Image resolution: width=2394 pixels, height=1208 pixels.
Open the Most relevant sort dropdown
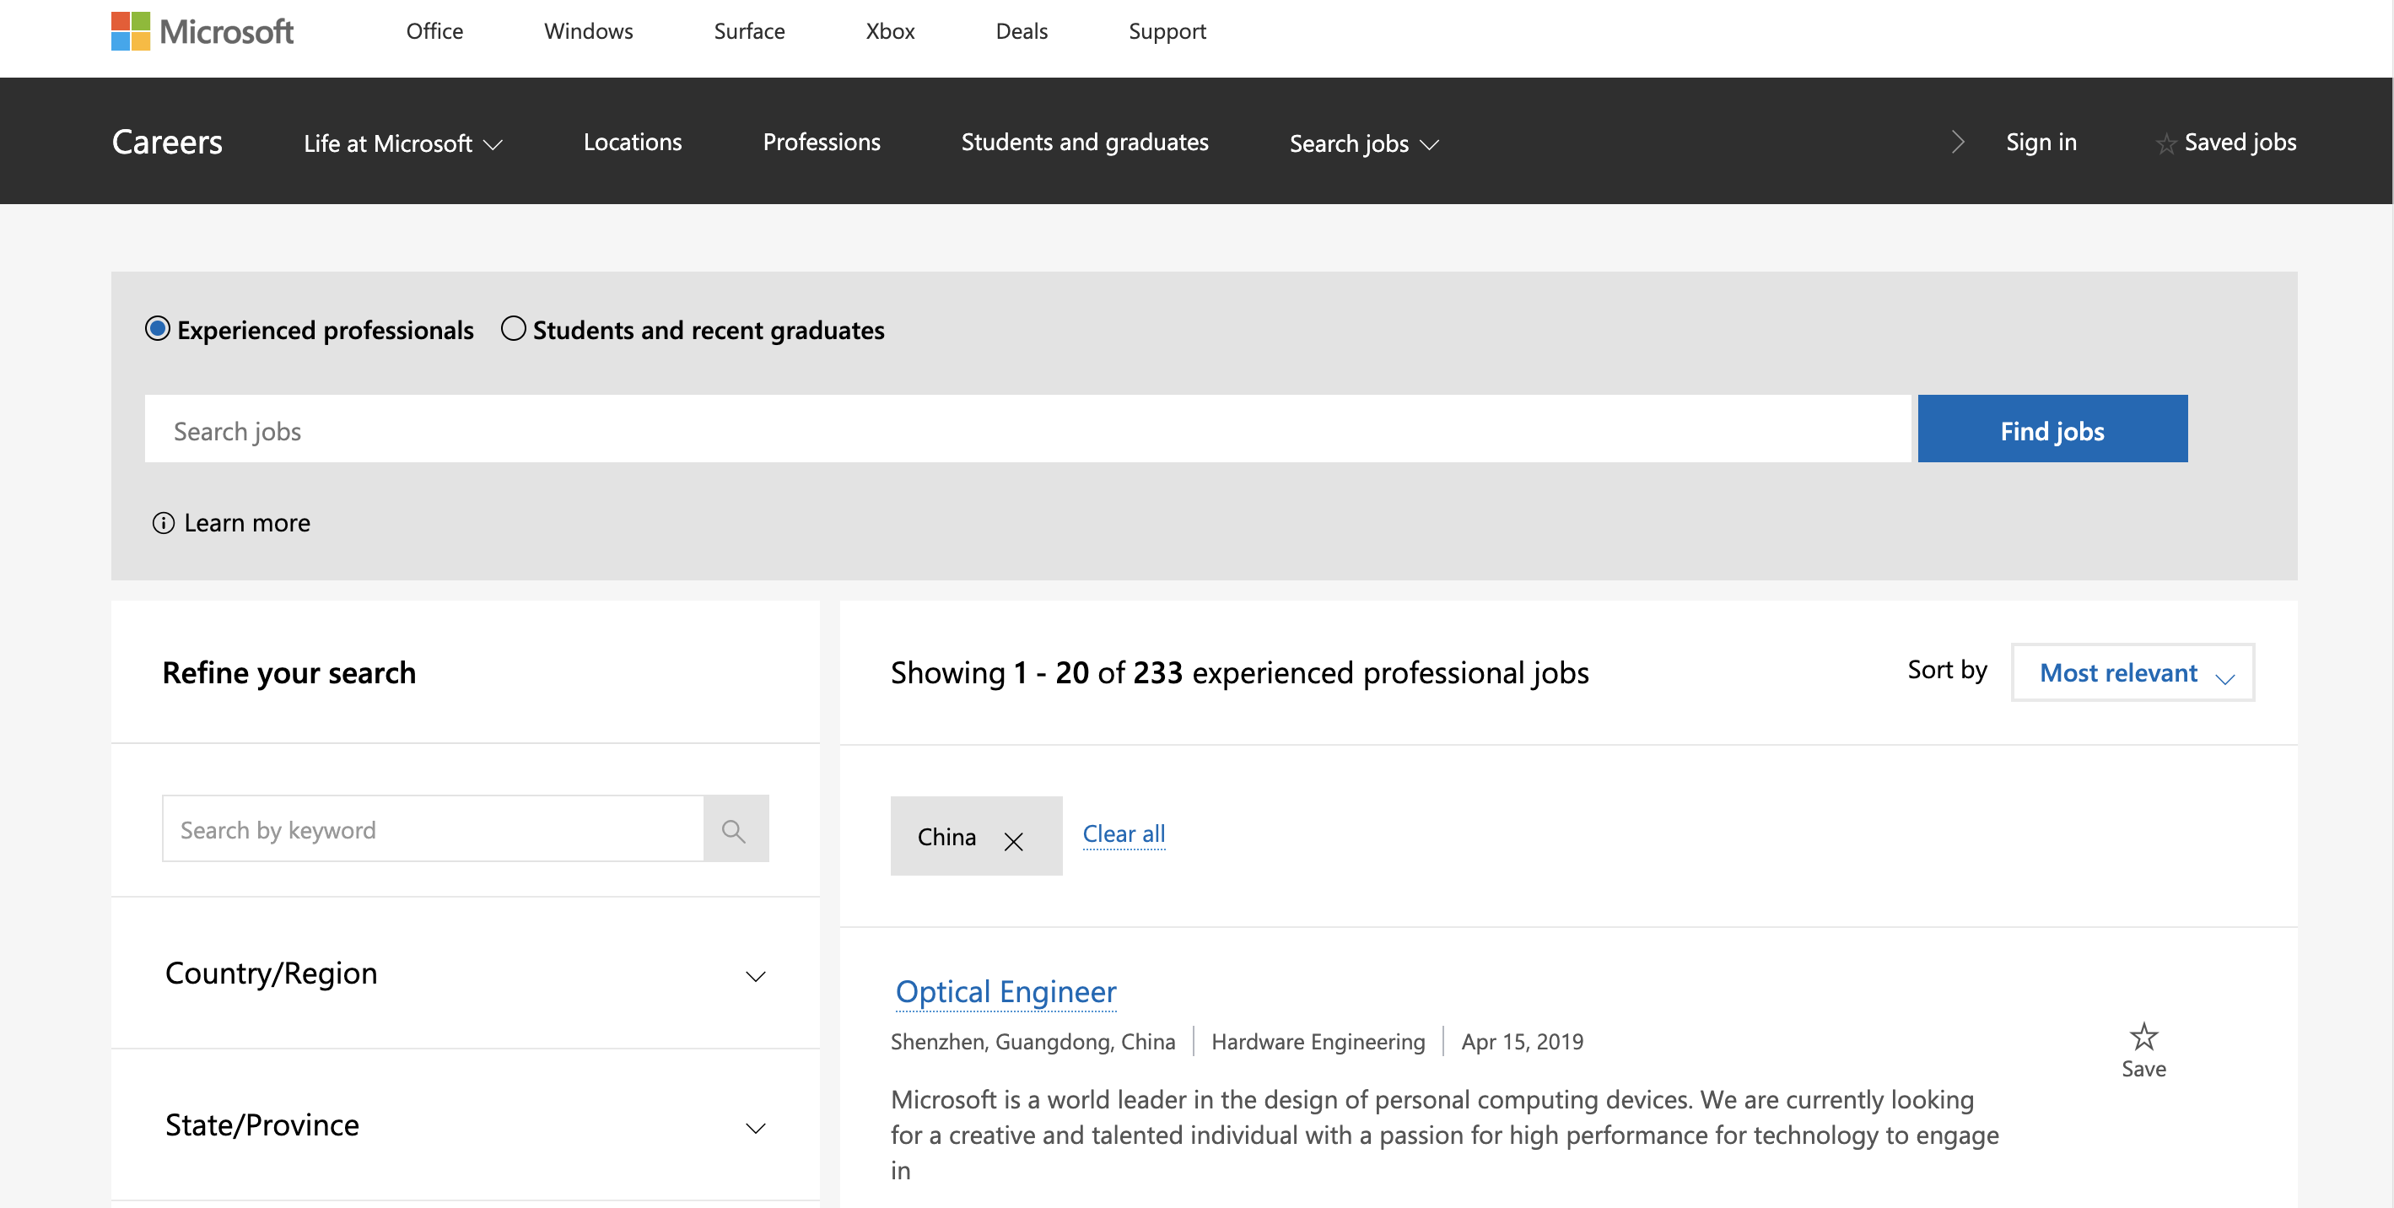(2132, 673)
